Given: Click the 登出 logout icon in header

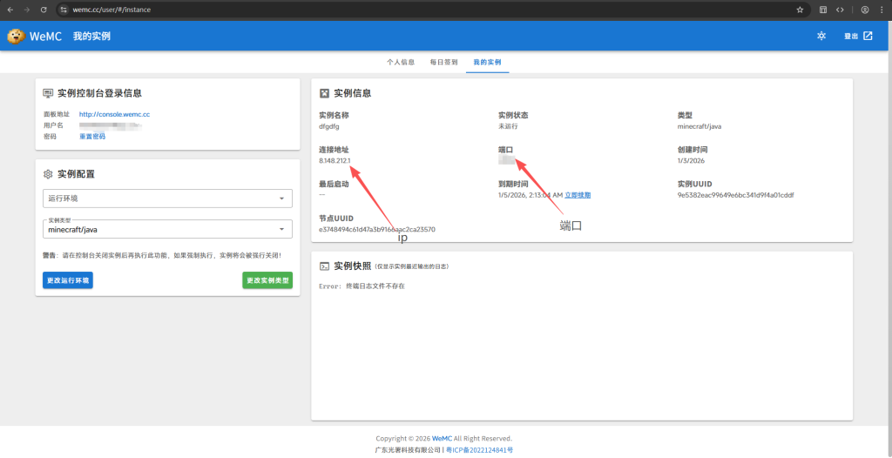Looking at the screenshot, I should tap(868, 36).
